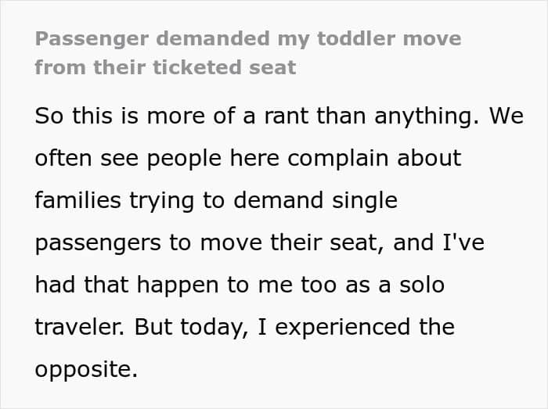Click the line starting "passengers to move their"
The width and height of the screenshot is (548, 409).
pyautogui.click(x=260, y=243)
